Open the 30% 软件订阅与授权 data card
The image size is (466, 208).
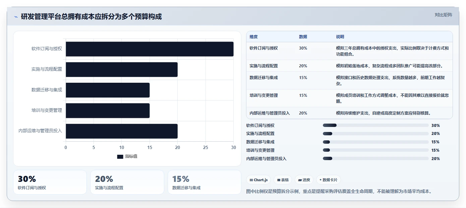click(50, 182)
